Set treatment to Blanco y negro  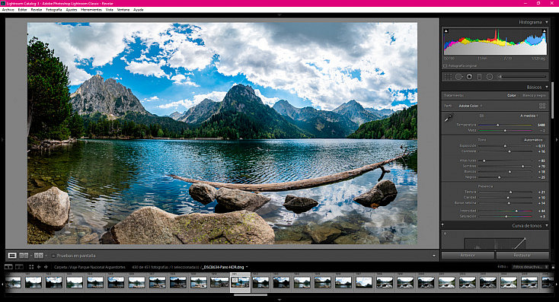(534, 95)
